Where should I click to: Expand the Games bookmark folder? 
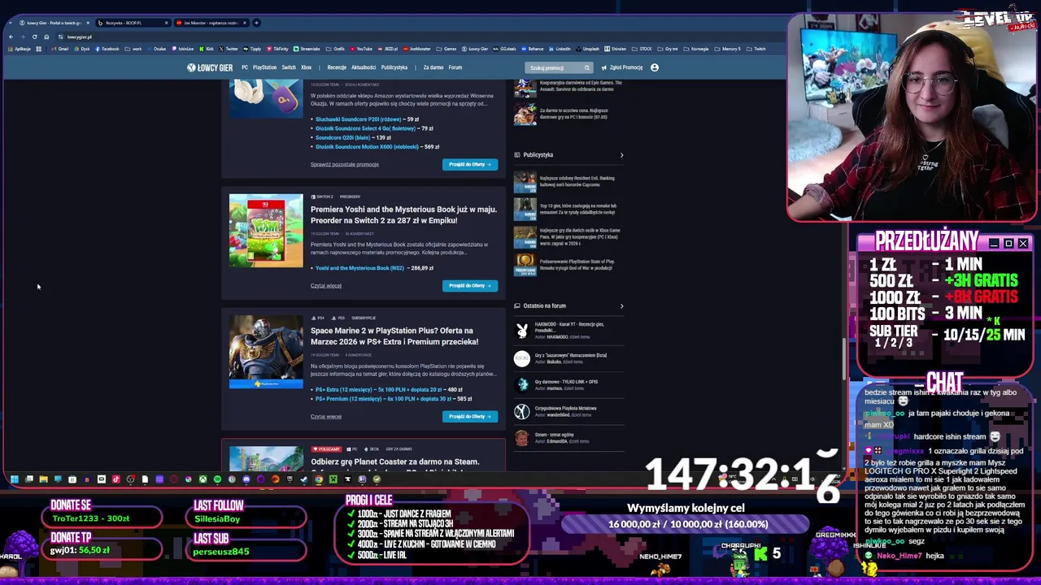(446, 49)
